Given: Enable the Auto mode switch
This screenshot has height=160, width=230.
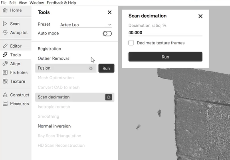Looking at the screenshot, I should (x=107, y=34).
